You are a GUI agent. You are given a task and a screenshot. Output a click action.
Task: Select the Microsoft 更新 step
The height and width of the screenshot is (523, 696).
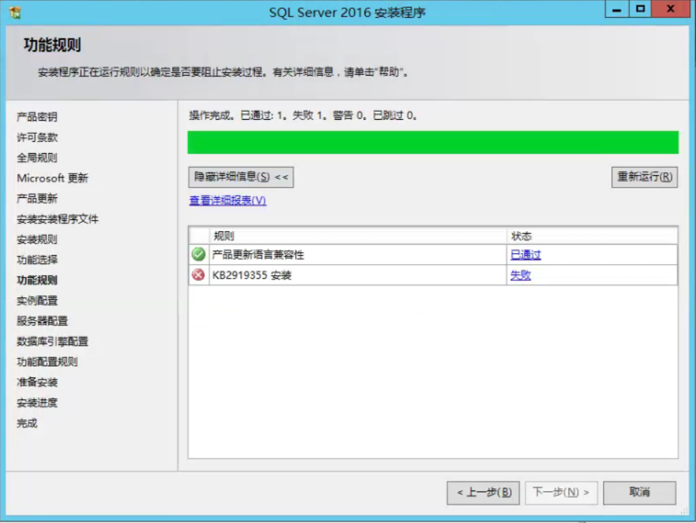pos(52,178)
